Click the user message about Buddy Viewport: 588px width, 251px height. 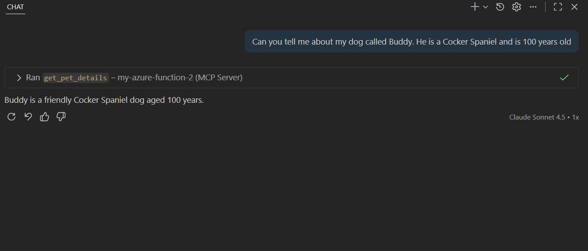(411, 42)
